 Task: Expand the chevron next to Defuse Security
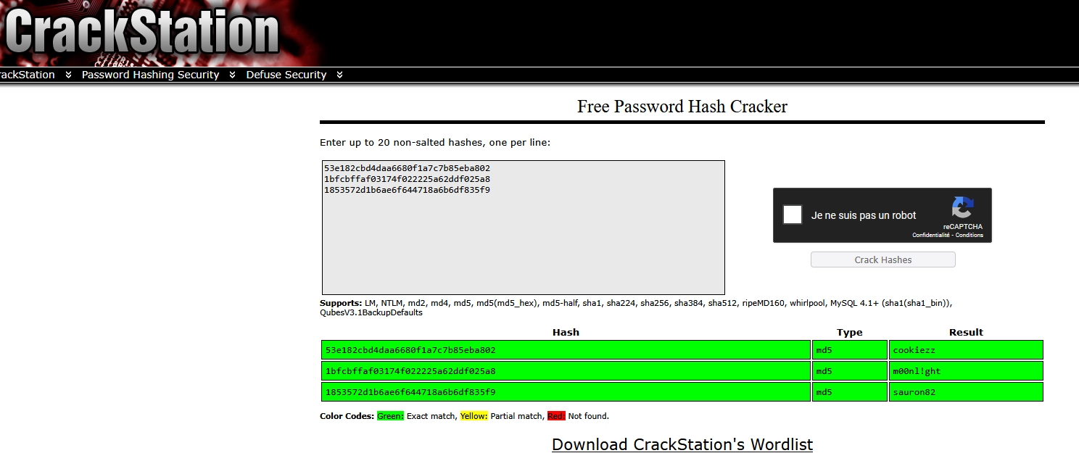click(x=339, y=75)
